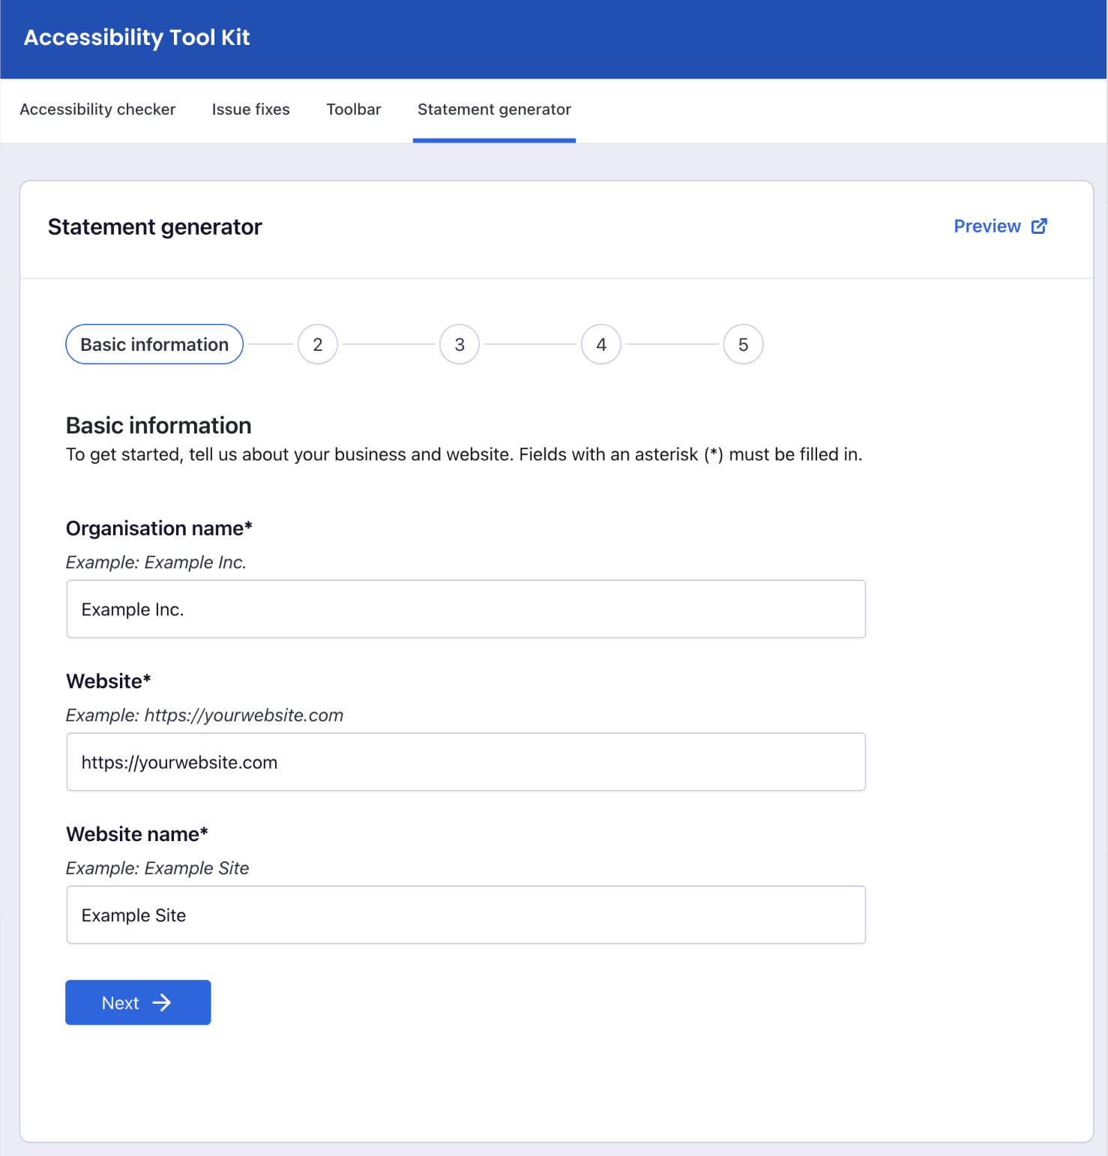
Task: Focus the Website name input field
Action: (466, 915)
